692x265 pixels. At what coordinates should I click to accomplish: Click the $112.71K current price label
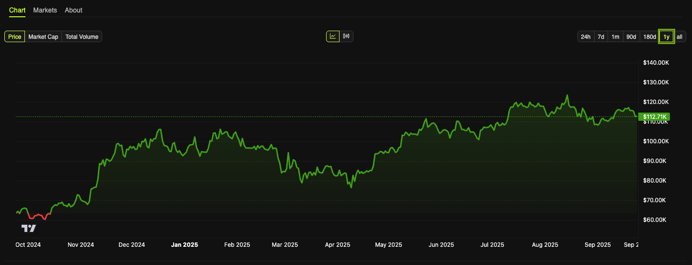click(655, 117)
